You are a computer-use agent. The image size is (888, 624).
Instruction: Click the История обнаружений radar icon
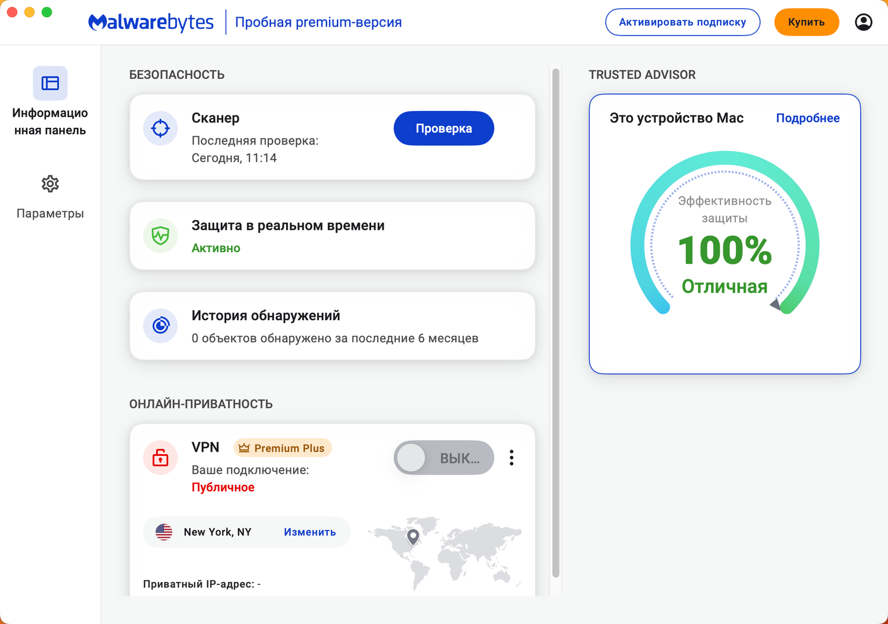click(x=160, y=326)
